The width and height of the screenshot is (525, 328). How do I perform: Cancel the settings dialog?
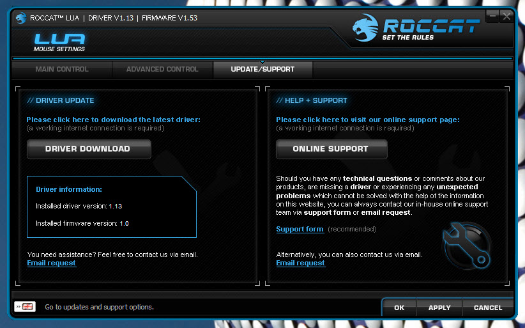tap(488, 308)
